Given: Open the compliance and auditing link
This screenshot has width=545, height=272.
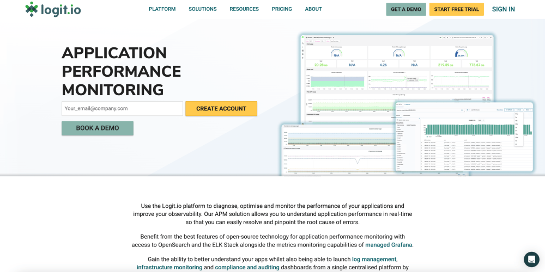Looking at the screenshot, I should coord(247,268).
